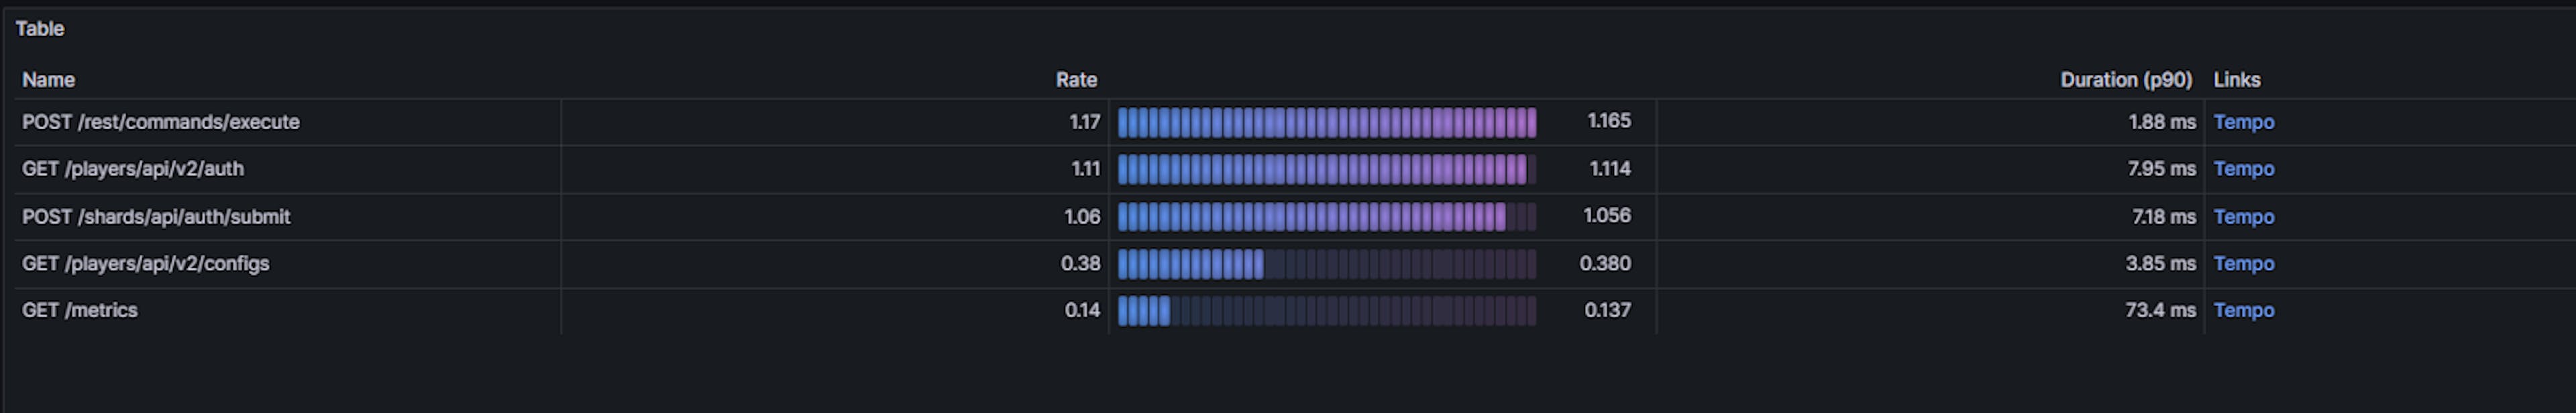Select the GET /players/api/v2/configs name cell
Image resolution: width=2576 pixels, height=413 pixels.
[146, 263]
